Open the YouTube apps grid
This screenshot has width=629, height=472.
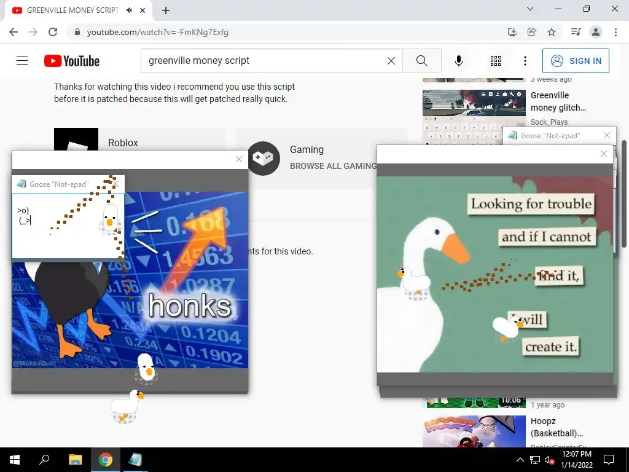[496, 61]
